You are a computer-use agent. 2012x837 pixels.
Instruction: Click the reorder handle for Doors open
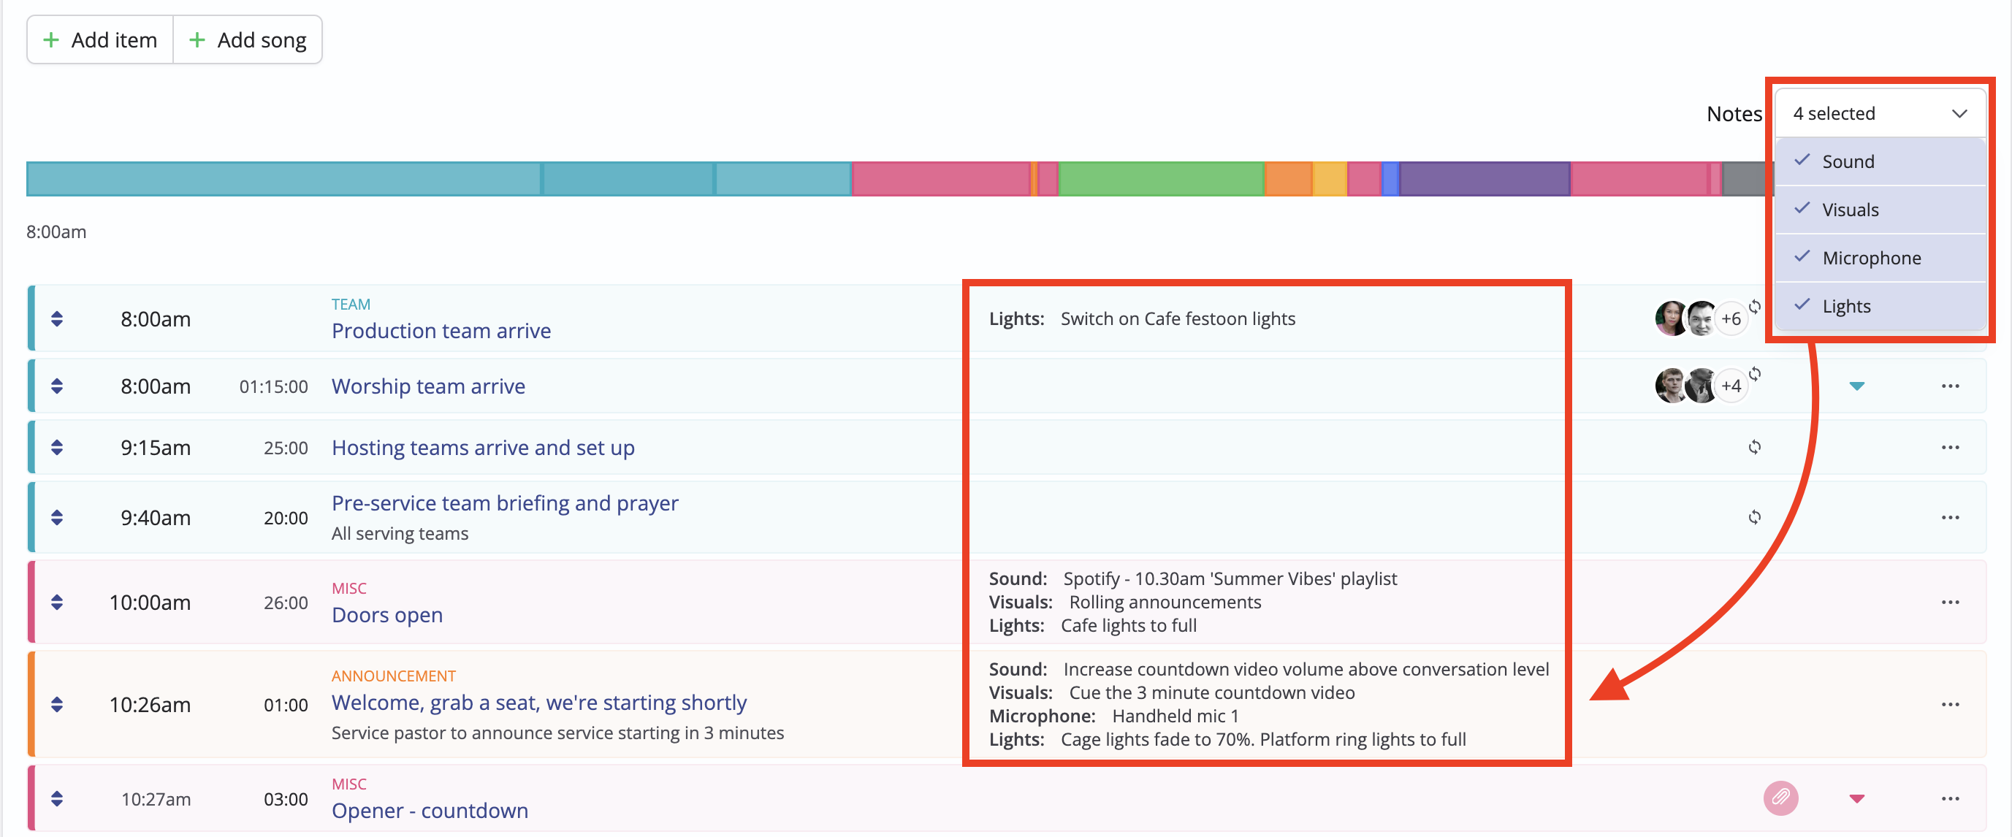point(57,602)
